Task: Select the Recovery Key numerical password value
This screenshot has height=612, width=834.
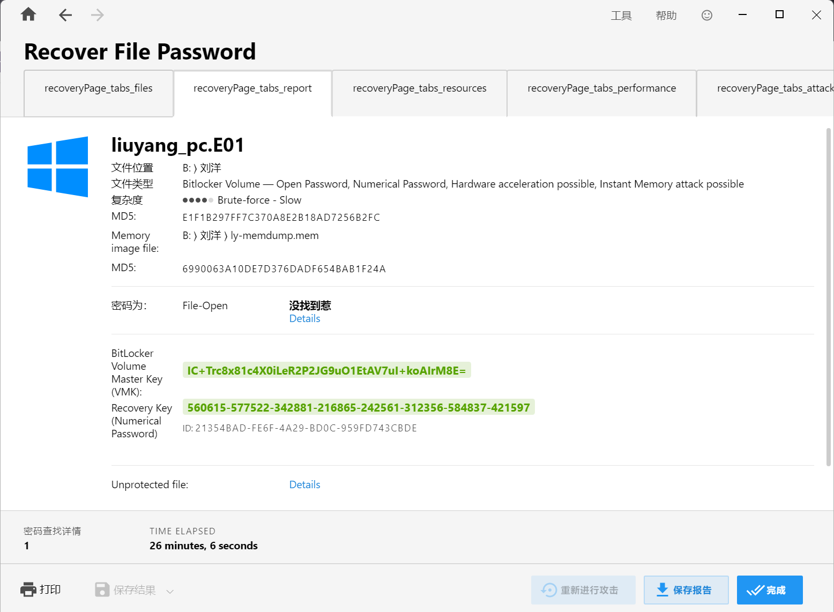Action: (359, 407)
